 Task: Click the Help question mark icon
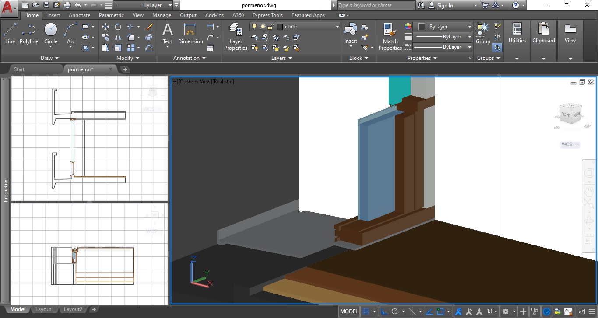[x=516, y=5]
